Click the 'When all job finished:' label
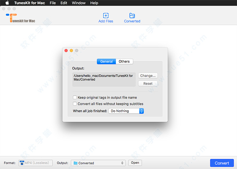Screen dimensions: 237x169 [x=90, y=111]
